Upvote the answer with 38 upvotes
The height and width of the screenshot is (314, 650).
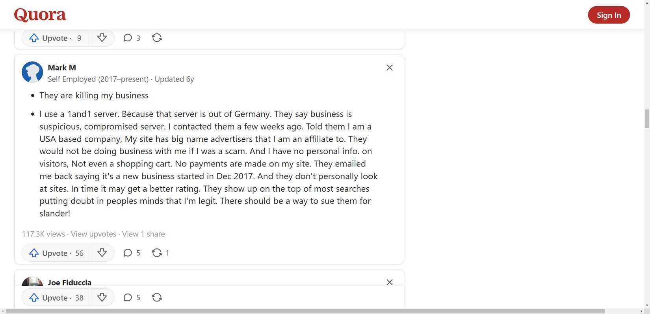tap(56, 297)
